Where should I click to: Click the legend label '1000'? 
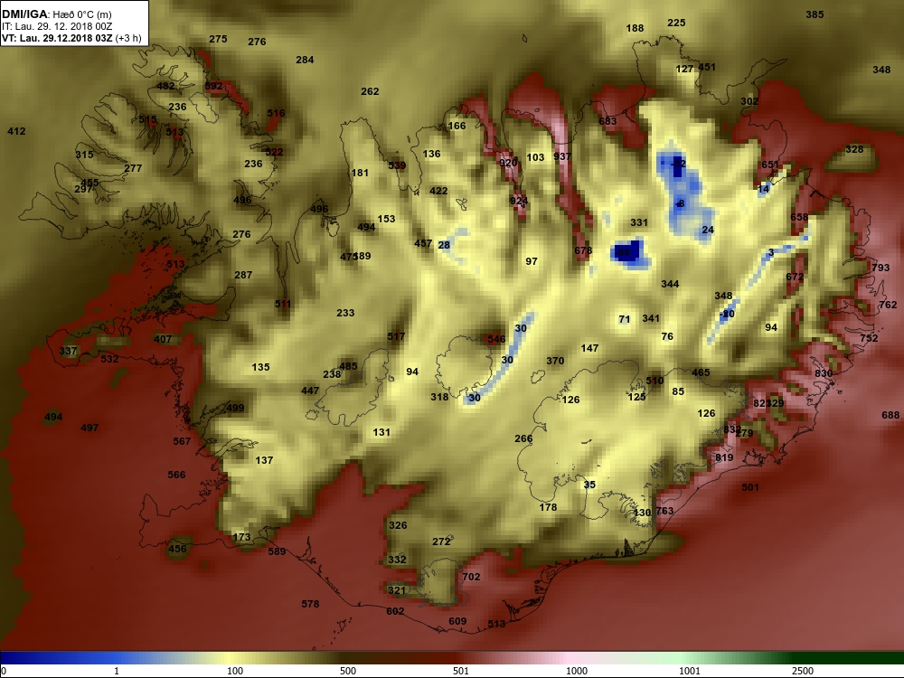[577, 671]
